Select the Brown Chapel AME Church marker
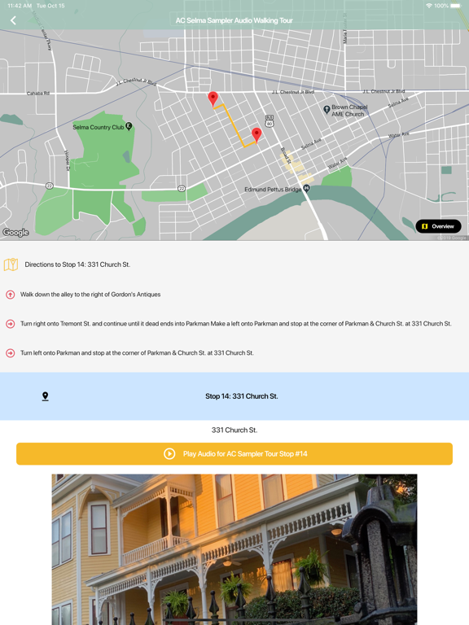 pos(327,109)
